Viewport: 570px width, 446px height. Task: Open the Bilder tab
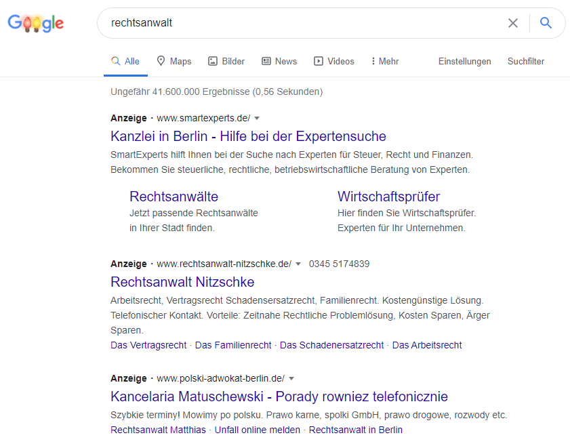point(226,61)
